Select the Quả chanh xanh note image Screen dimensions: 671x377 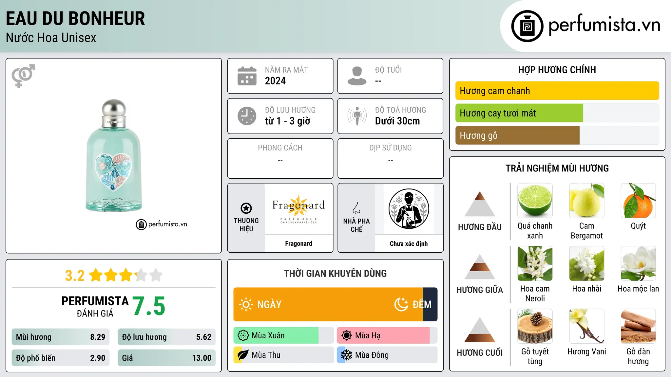click(x=535, y=201)
